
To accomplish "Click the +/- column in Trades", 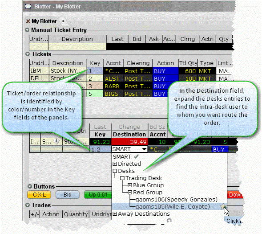I will pyautogui.click(x=35, y=214).
